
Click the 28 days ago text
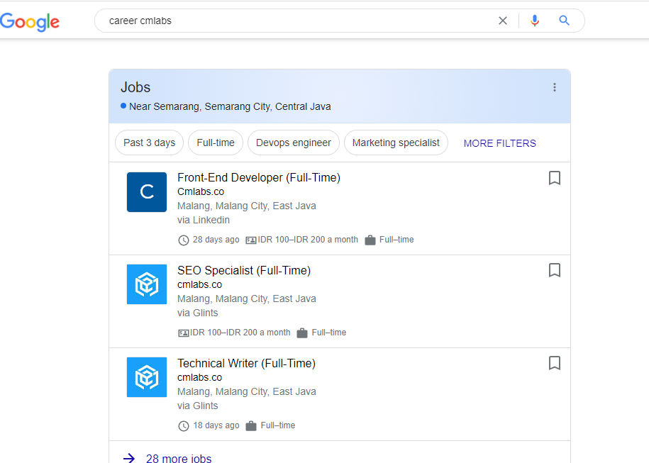click(x=216, y=240)
